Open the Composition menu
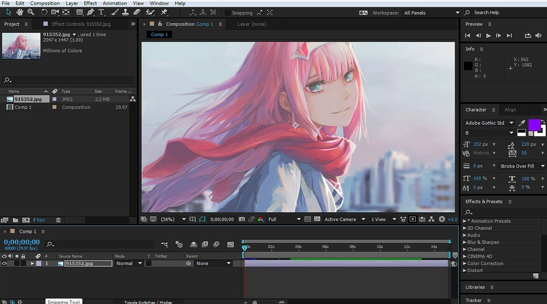 click(45, 3)
